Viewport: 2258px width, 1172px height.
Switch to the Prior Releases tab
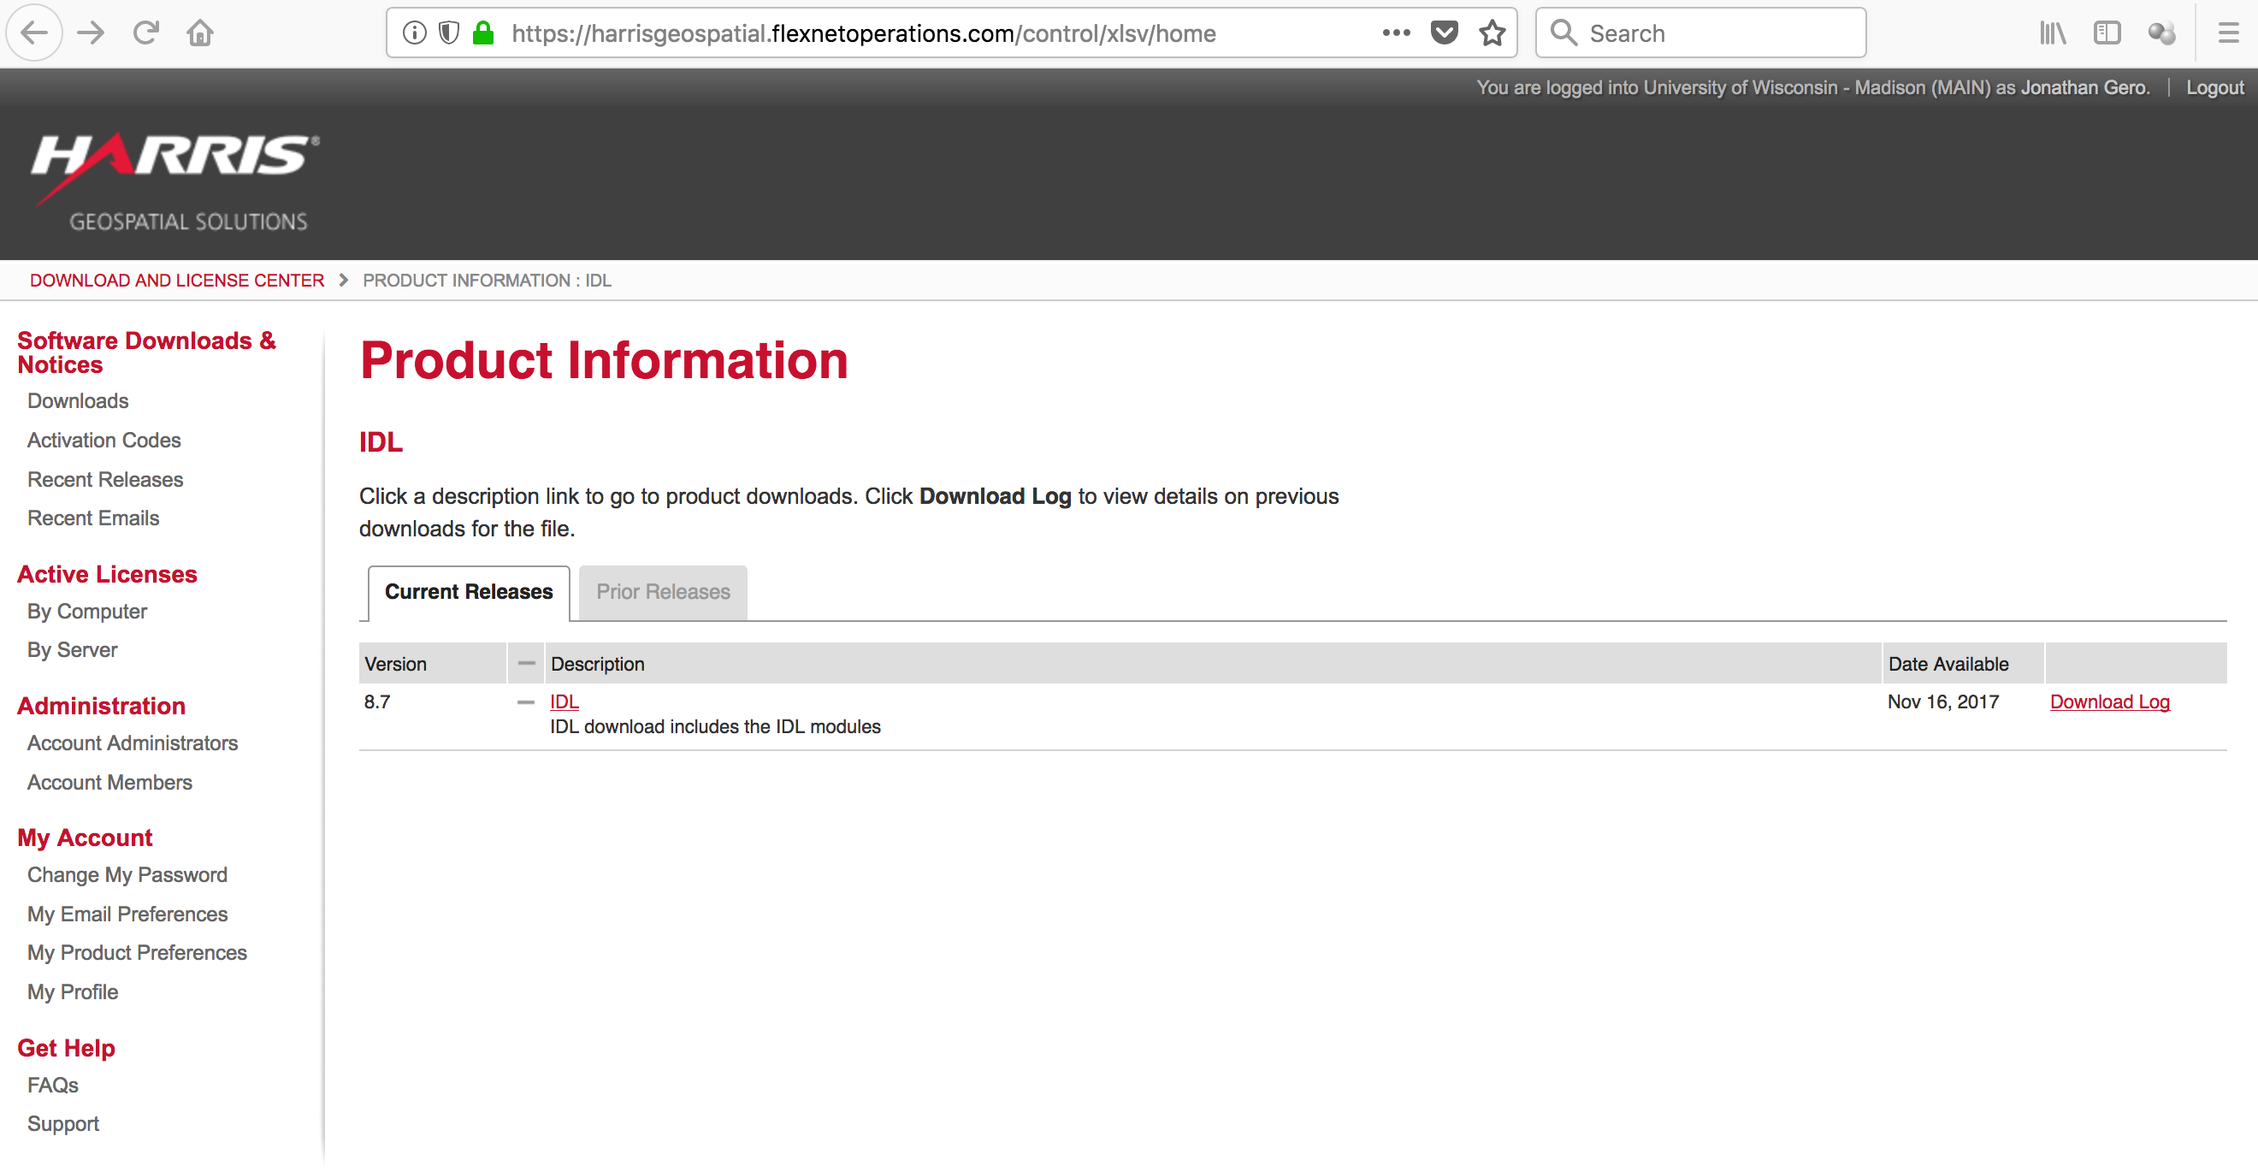pos(663,592)
